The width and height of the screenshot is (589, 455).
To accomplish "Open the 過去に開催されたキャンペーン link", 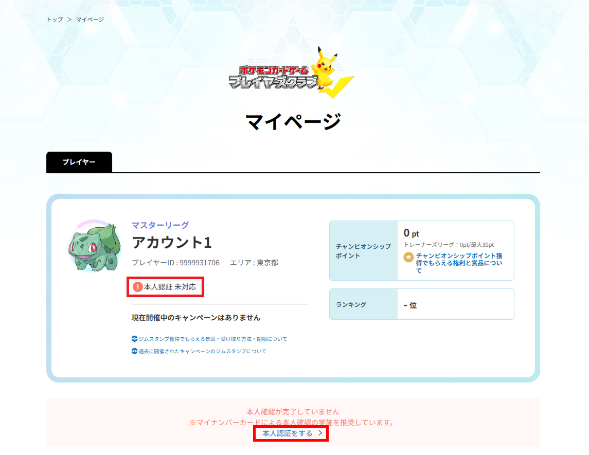I will coord(203,351).
